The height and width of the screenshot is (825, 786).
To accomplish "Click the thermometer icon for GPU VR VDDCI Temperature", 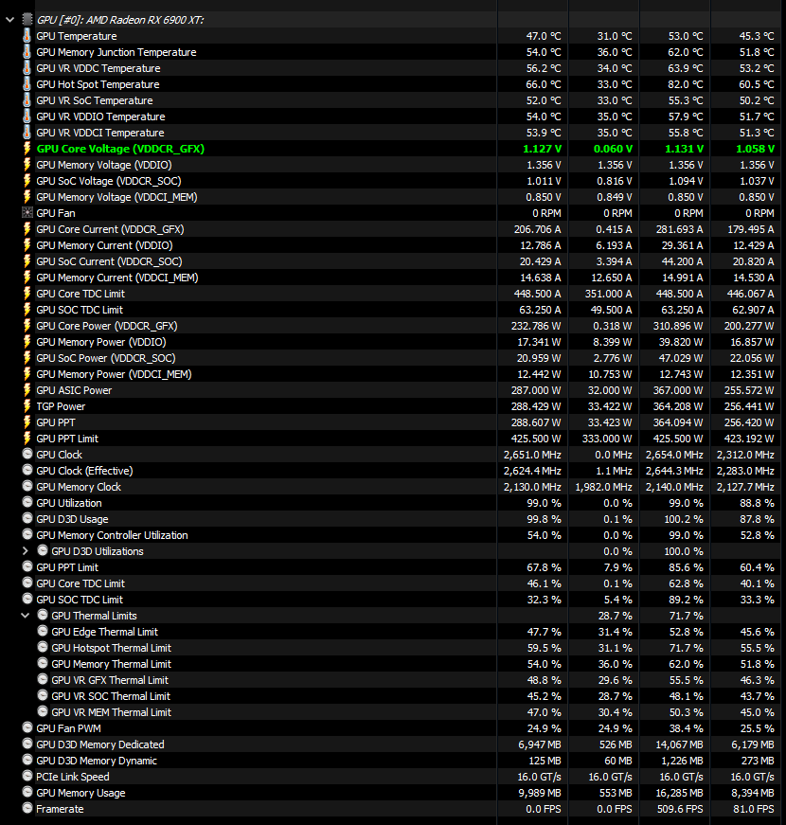I will 27,133.
